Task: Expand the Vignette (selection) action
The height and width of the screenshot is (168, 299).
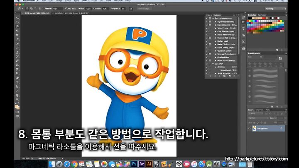Action: tap(216, 22)
